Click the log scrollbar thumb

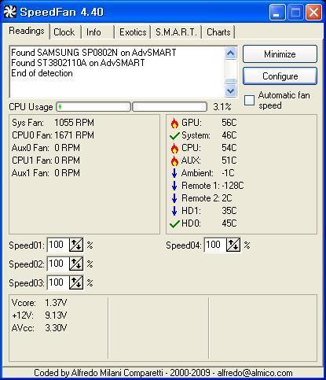[x=230, y=81]
